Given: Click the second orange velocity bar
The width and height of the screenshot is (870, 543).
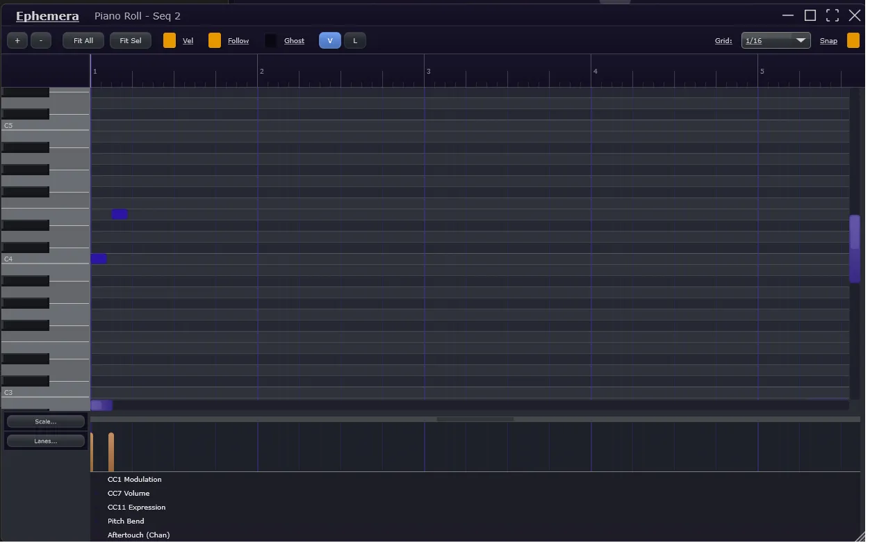Looking at the screenshot, I should (111, 453).
